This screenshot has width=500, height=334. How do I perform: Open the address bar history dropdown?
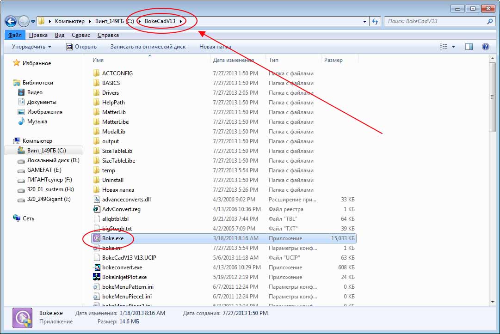364,22
